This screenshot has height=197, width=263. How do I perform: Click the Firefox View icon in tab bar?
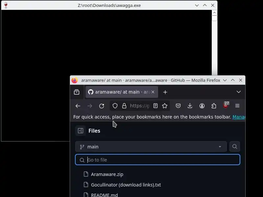tap(77, 92)
